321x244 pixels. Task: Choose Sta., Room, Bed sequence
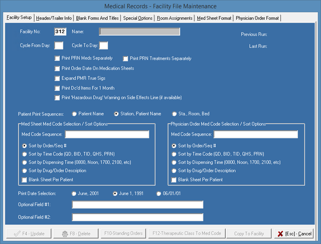(x=174, y=114)
